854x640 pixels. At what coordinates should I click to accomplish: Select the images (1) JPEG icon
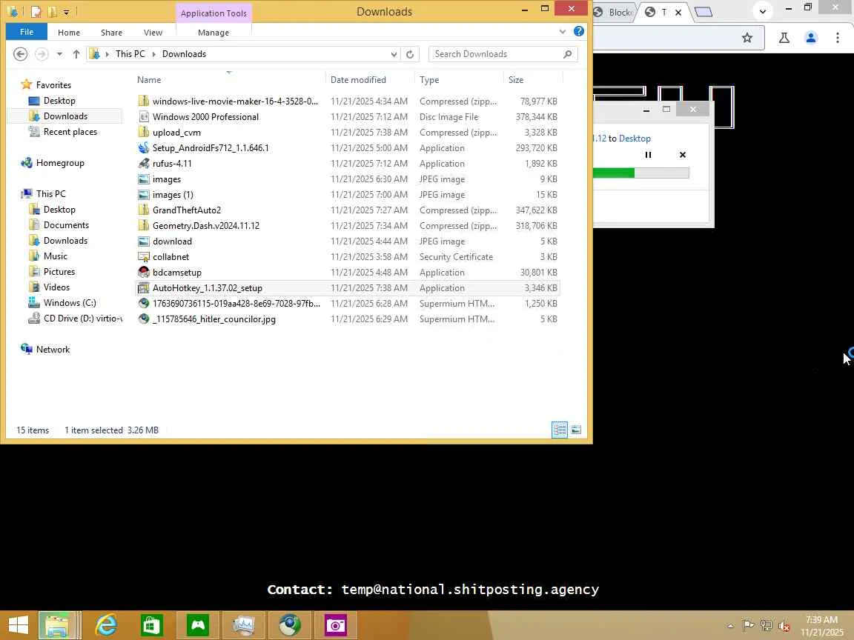144,194
